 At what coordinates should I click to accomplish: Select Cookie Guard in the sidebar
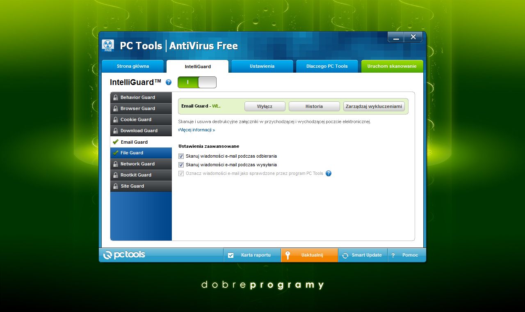(x=141, y=120)
